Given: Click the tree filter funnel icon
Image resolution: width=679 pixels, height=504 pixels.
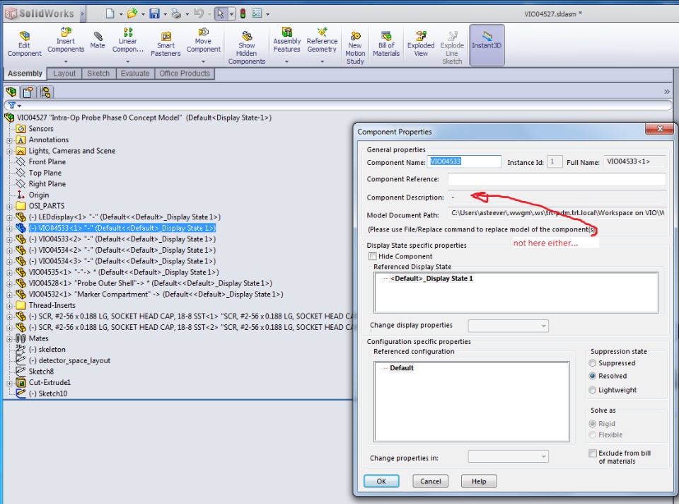Looking at the screenshot, I should 12,105.
